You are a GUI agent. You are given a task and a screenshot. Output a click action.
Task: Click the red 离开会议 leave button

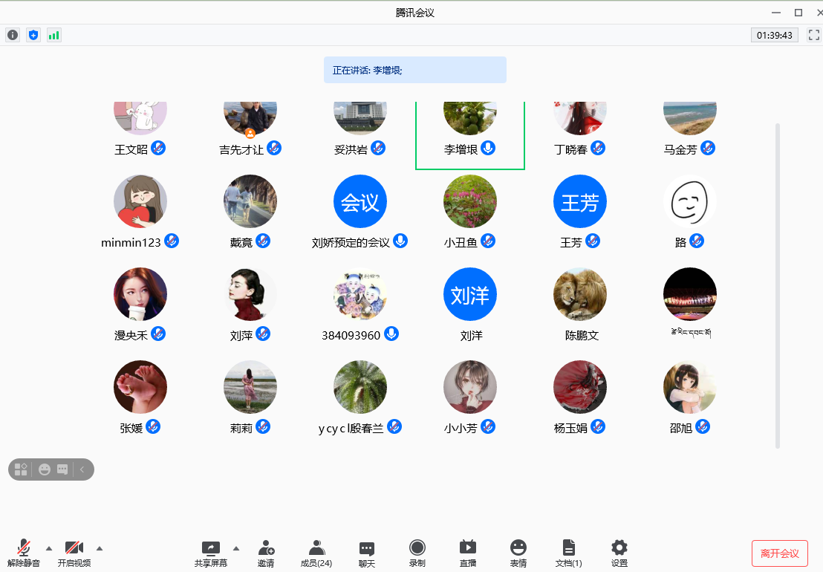click(780, 553)
